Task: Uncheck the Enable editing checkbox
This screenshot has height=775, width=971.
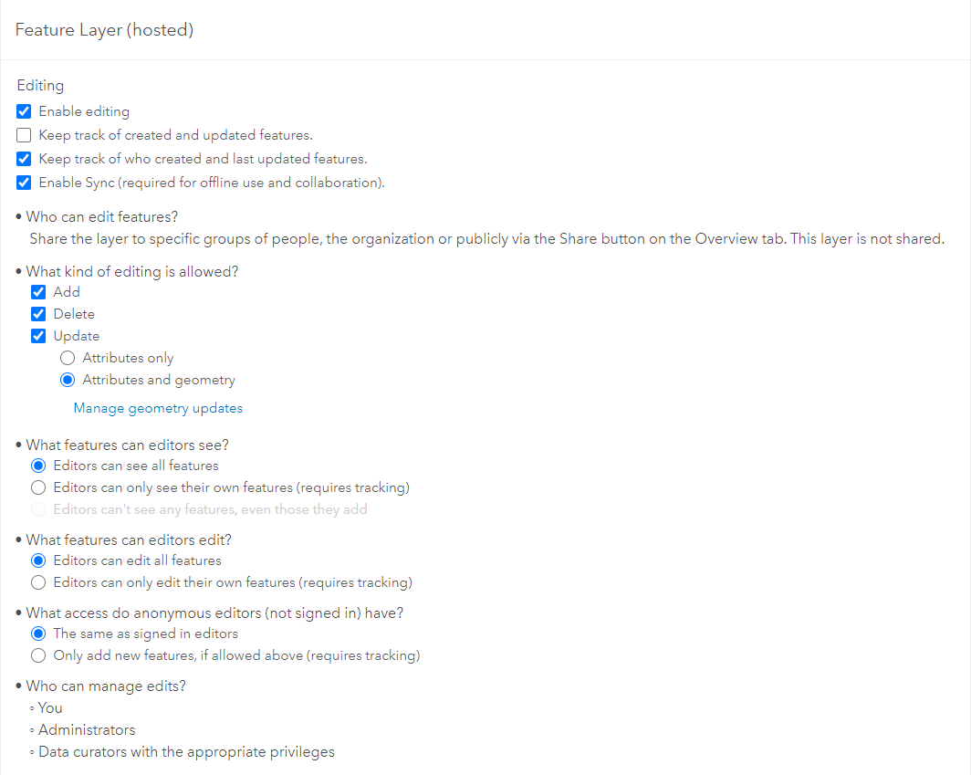Action: 25,111
